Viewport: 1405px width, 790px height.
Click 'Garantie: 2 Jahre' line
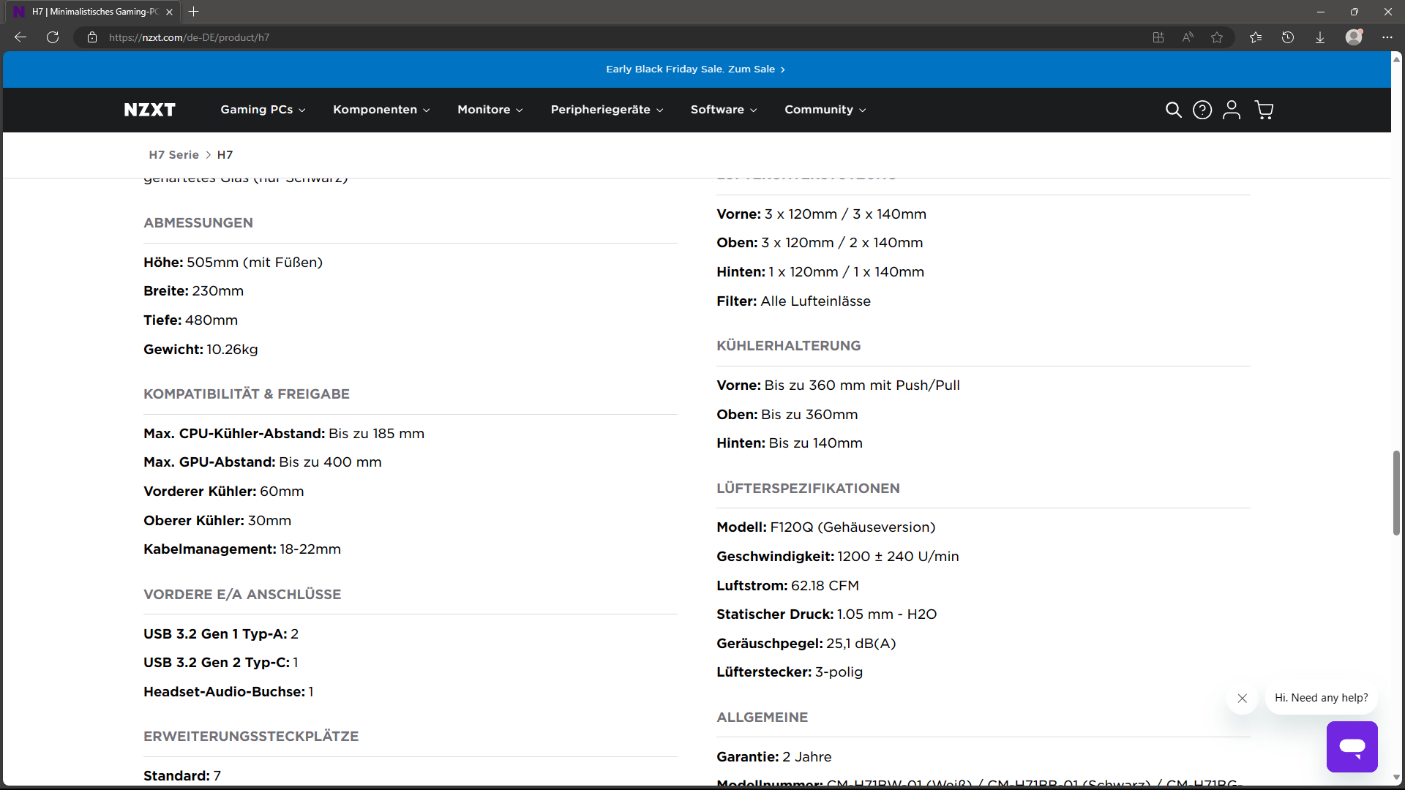click(x=774, y=757)
